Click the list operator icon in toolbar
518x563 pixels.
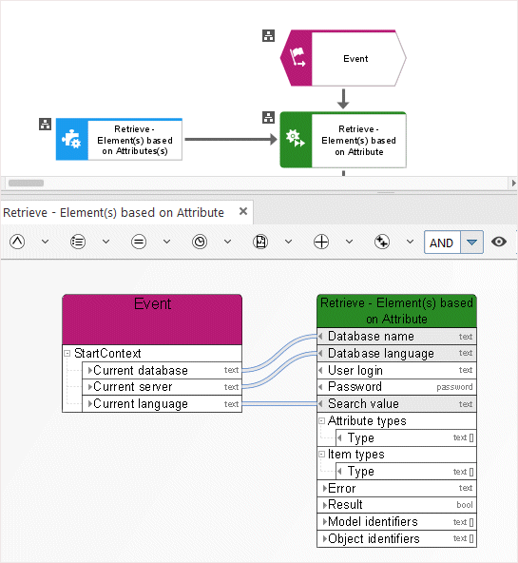pos(78,242)
